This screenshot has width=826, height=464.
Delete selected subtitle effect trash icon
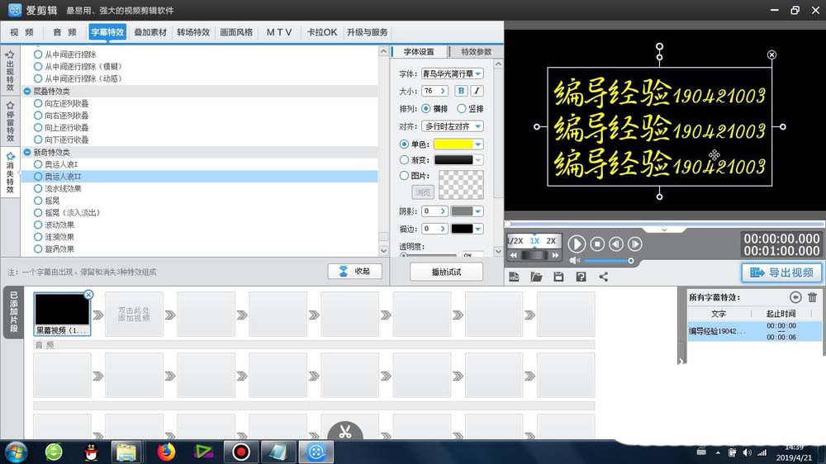[x=812, y=297]
